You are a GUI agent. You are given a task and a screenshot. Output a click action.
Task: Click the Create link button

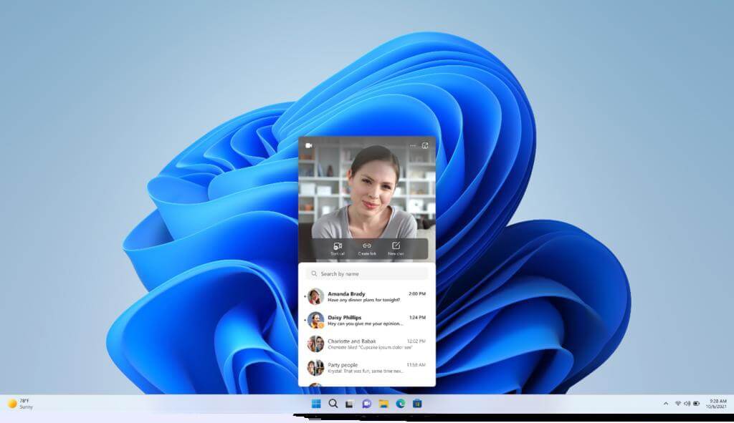tap(367, 248)
